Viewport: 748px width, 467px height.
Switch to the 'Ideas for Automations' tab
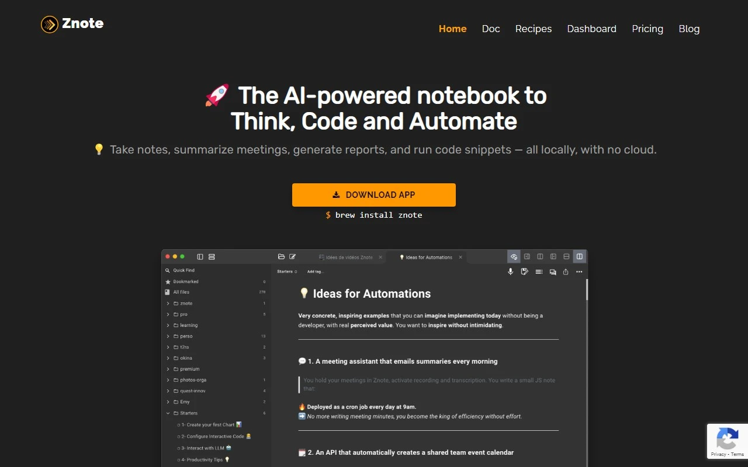click(x=425, y=257)
